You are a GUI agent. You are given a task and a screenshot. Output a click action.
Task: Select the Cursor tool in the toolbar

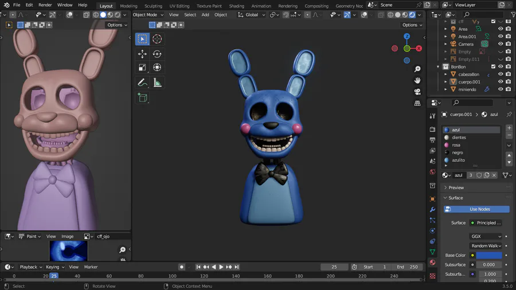[157, 39]
